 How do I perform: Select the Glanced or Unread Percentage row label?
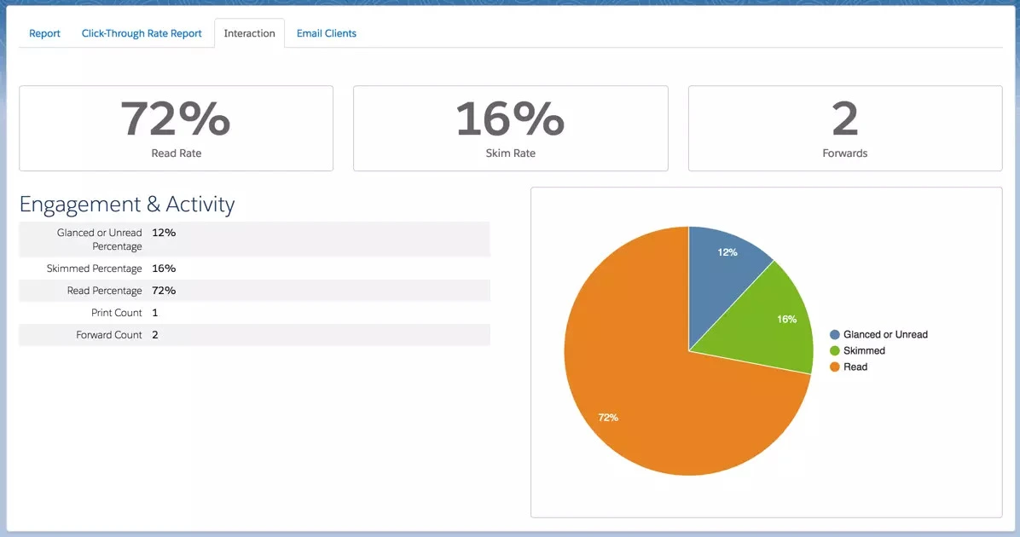point(99,240)
